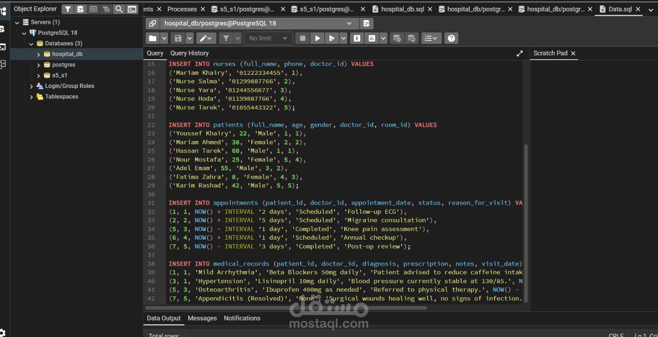Click the connection status icon beside hospital_db connection
This screenshot has height=337, width=658.
[153, 23]
